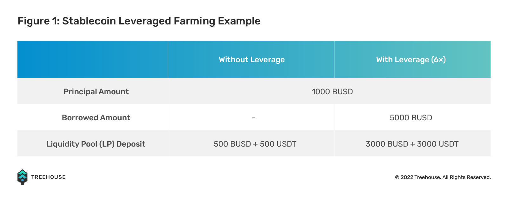The width and height of the screenshot is (508, 198).
Task: Click the Without Leverage column header
Action: (x=252, y=60)
